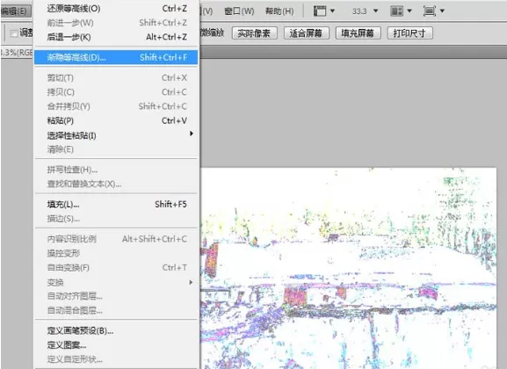Image resolution: width=507 pixels, height=369 pixels.
Task: Click the arrange documents icon
Action: pos(397,11)
